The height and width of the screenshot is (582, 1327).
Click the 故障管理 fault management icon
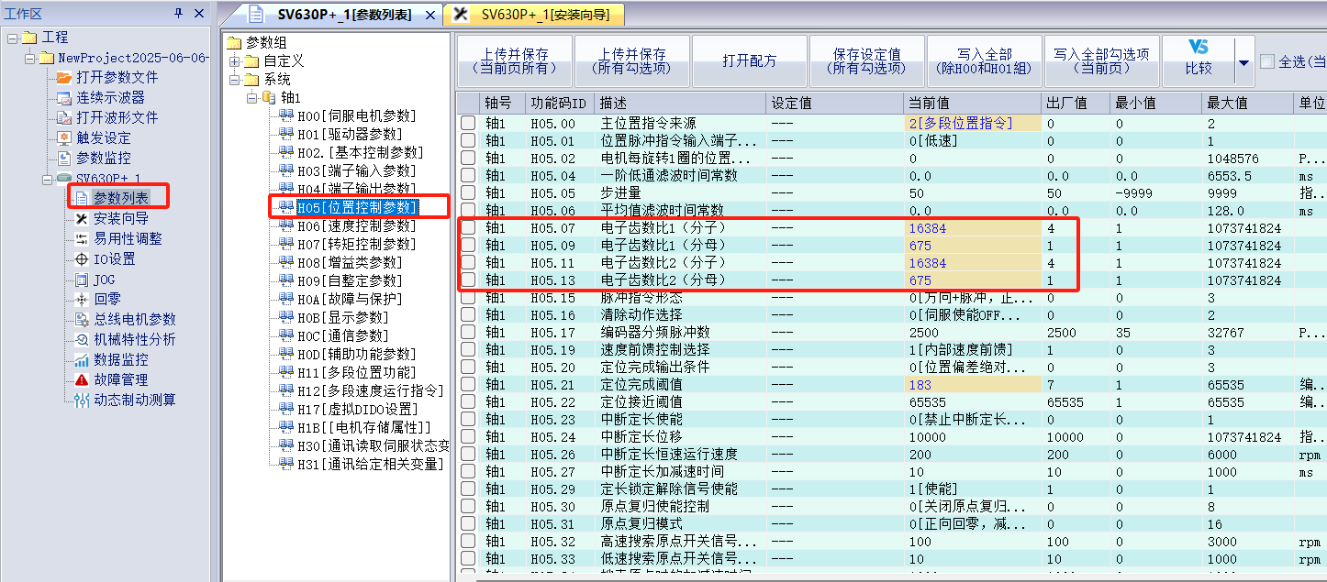coord(83,379)
